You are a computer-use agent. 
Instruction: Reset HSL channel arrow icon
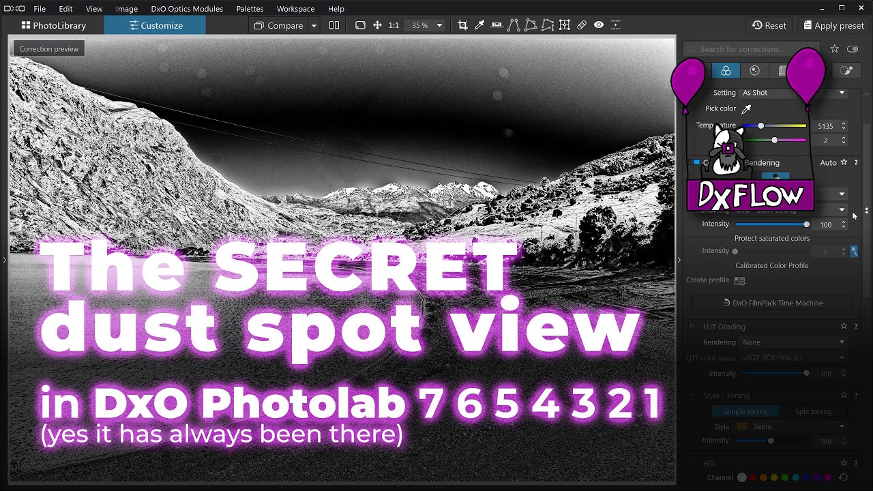point(843,478)
